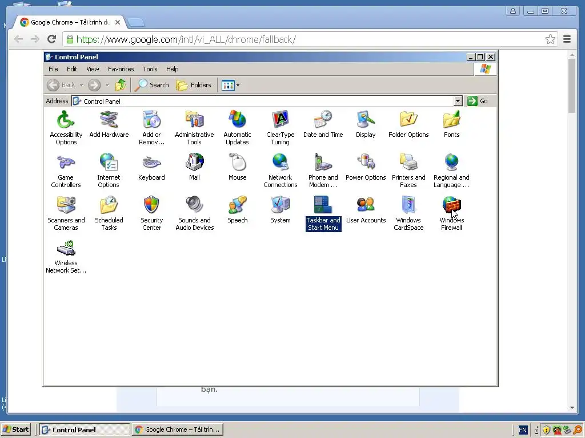Screen dimensions: 585x438
Task: Switch to Control Panel taskbar button
Action: (x=85, y=429)
